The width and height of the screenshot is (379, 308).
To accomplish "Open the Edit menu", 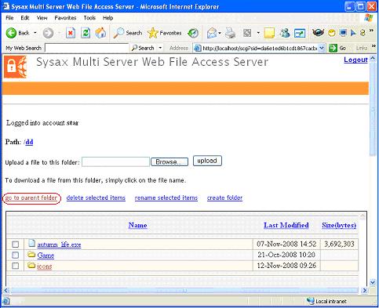I will [x=25, y=18].
